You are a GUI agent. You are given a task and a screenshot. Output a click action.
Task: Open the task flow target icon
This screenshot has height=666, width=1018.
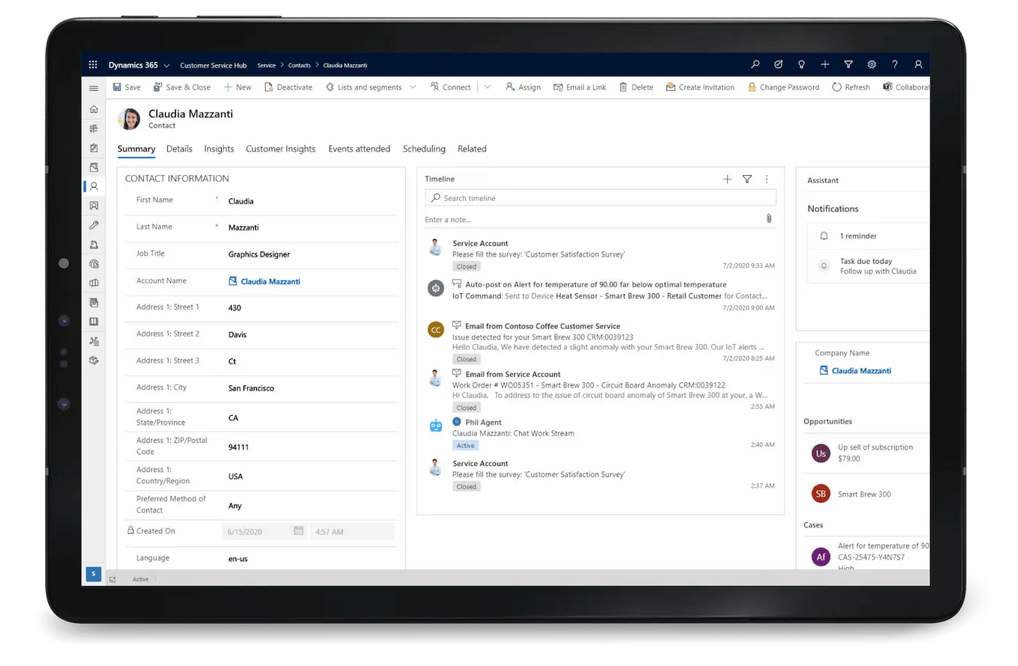pos(779,65)
